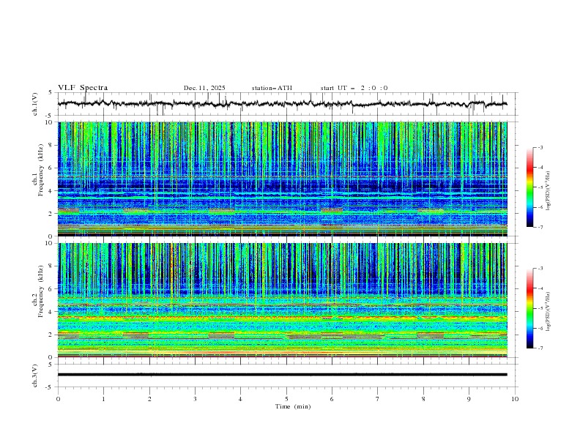Viewport: 580px width, 448px height.
Task: Click the "1" tick on the time axis
Action: click(103, 399)
